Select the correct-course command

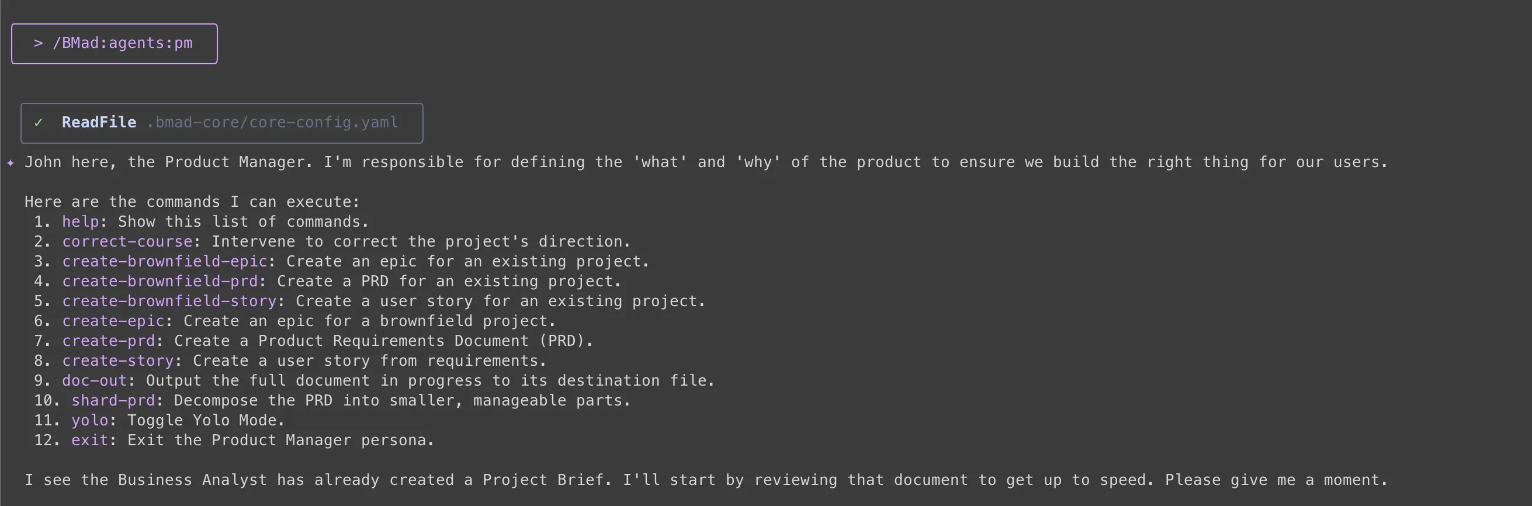(x=127, y=241)
